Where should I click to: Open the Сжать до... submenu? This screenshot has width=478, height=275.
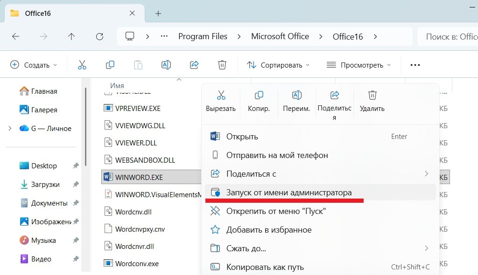(x=320, y=248)
